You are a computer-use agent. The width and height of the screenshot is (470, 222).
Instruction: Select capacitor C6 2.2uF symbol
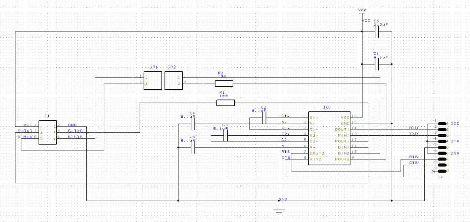click(377, 32)
